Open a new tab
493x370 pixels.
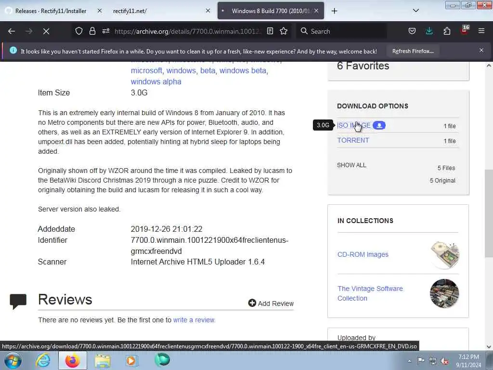tap(334, 11)
